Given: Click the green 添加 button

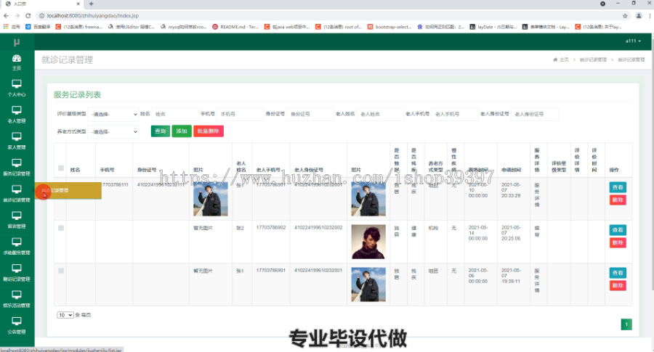Looking at the screenshot, I should click(x=182, y=131).
